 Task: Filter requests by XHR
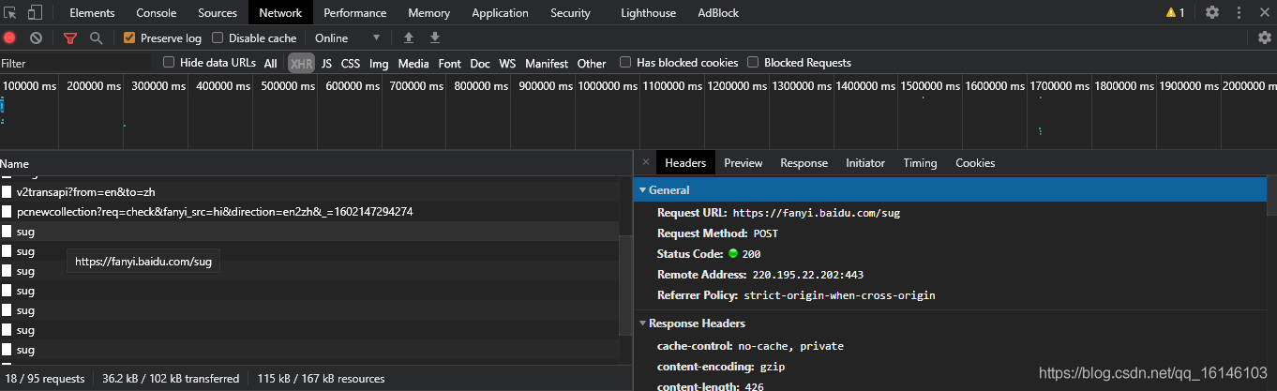tap(301, 64)
